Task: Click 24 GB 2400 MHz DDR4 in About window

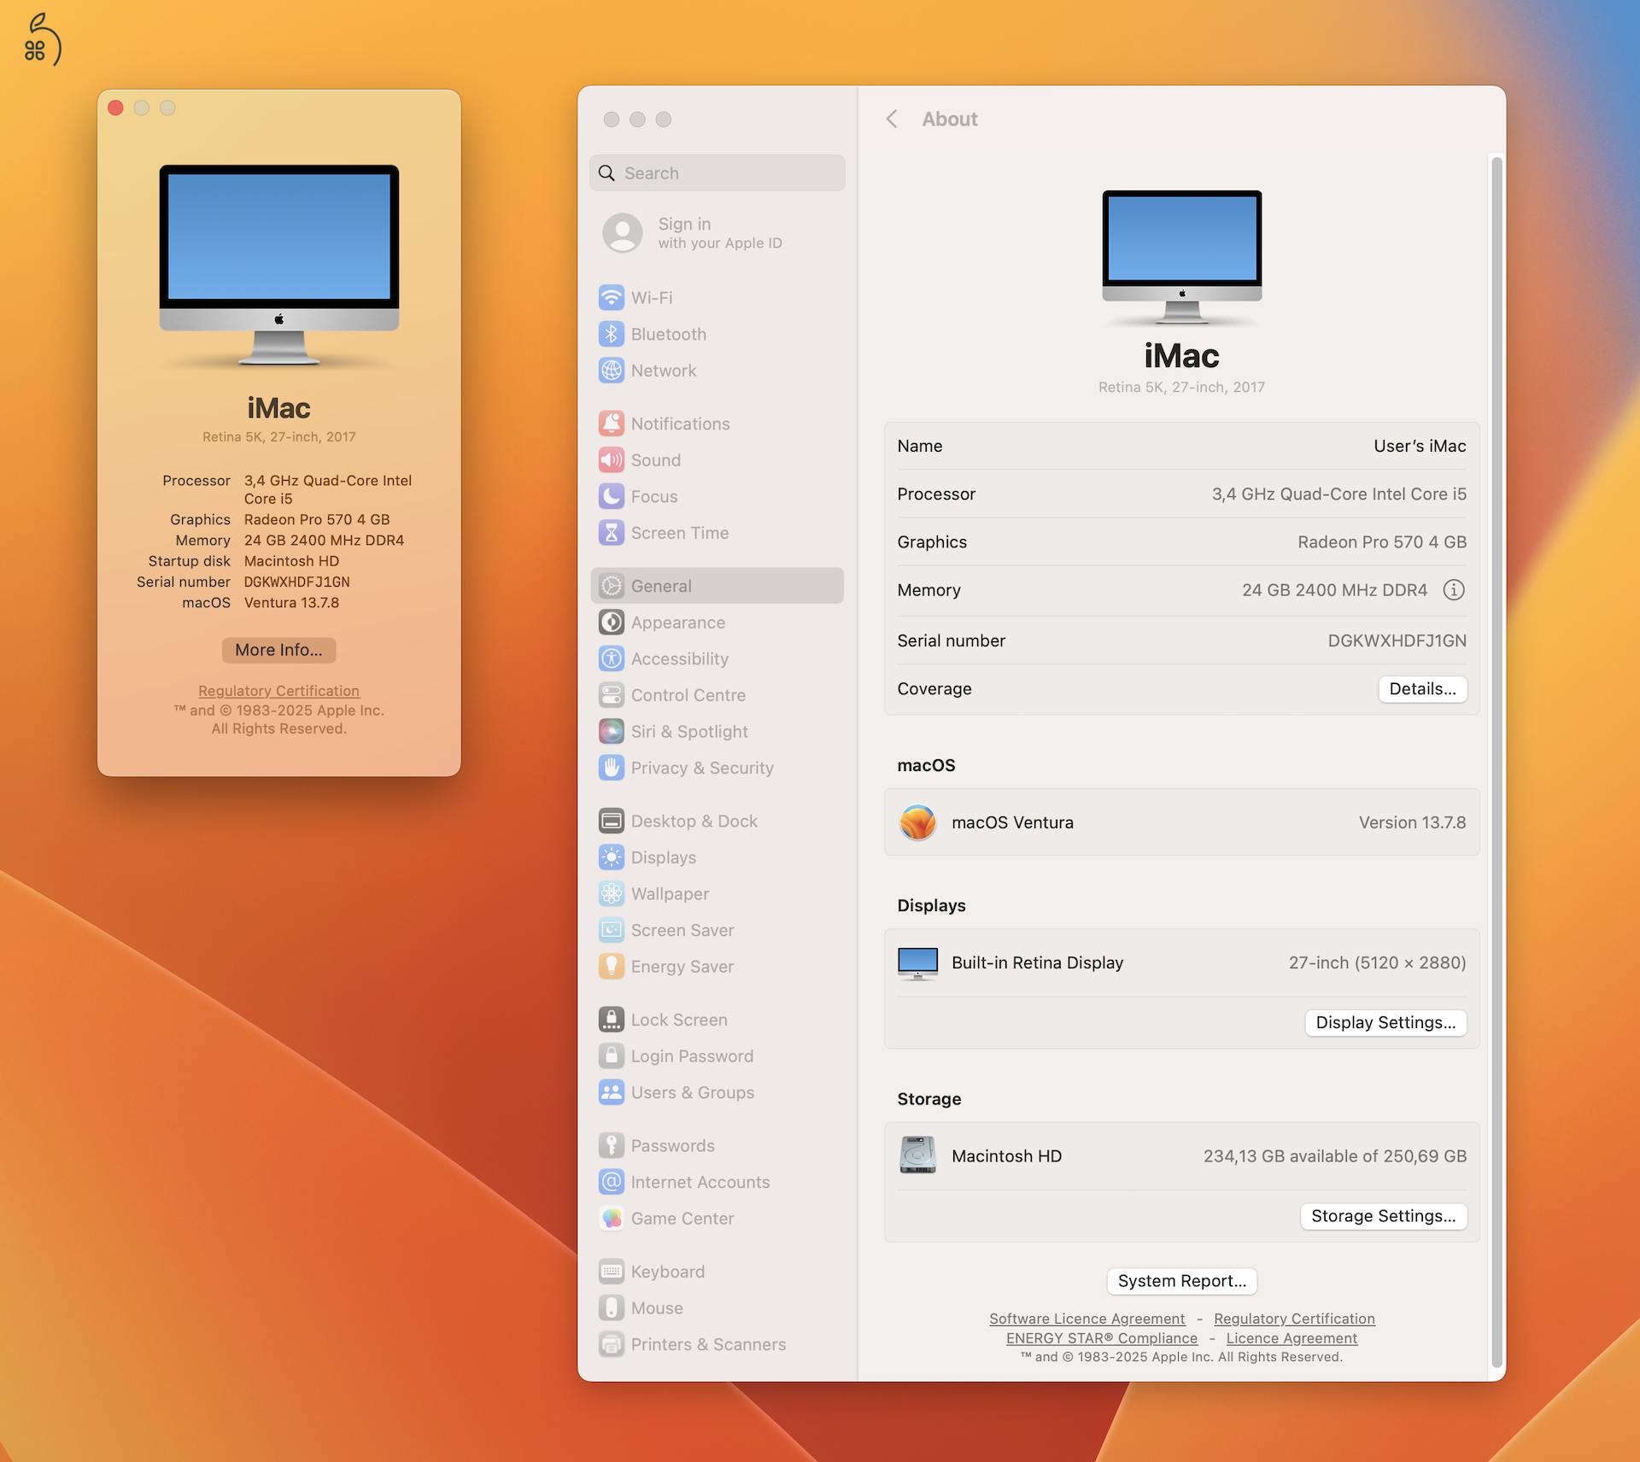Action: click(324, 541)
